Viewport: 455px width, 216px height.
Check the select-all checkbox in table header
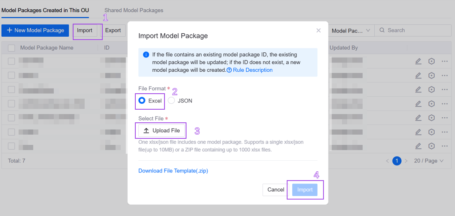point(11,48)
